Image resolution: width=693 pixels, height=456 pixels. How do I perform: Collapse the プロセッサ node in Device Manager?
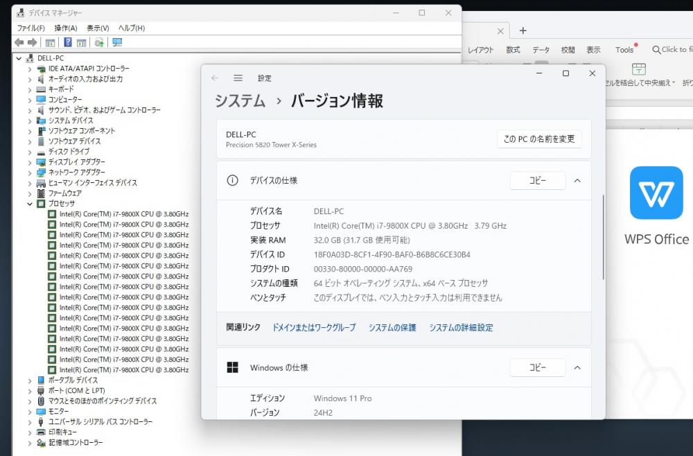click(30, 204)
